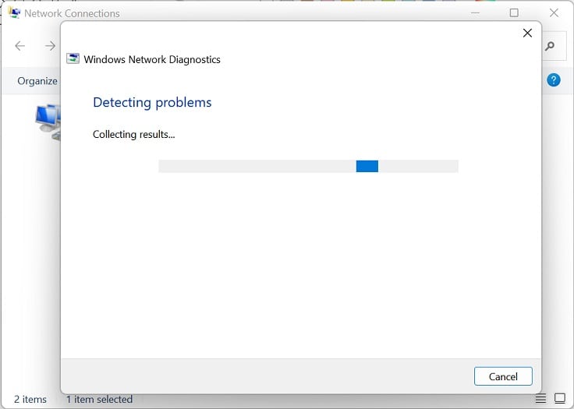Open Help in Network Connections window
The image size is (574, 409).
[x=553, y=79]
